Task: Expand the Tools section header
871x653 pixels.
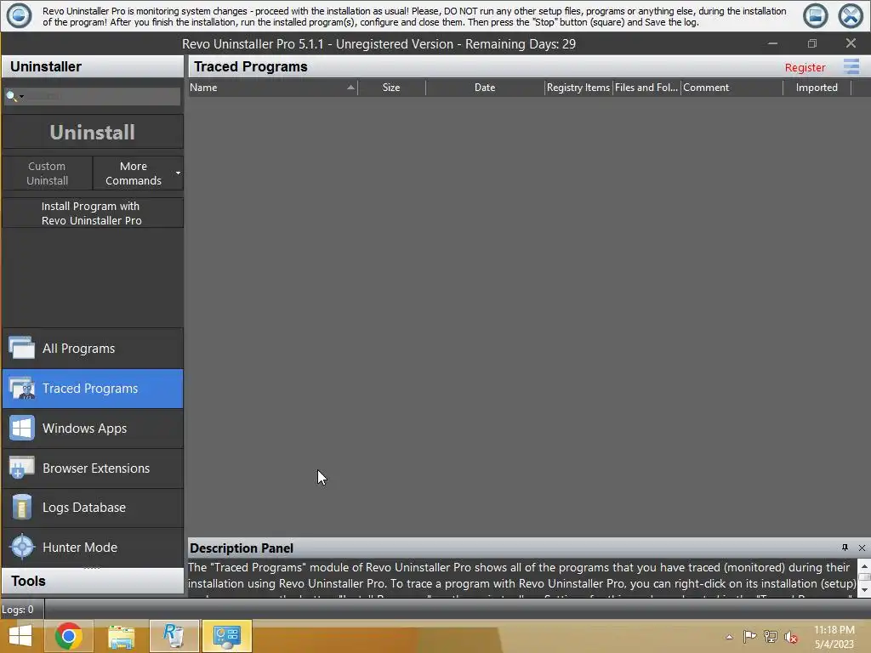Action: coord(92,581)
